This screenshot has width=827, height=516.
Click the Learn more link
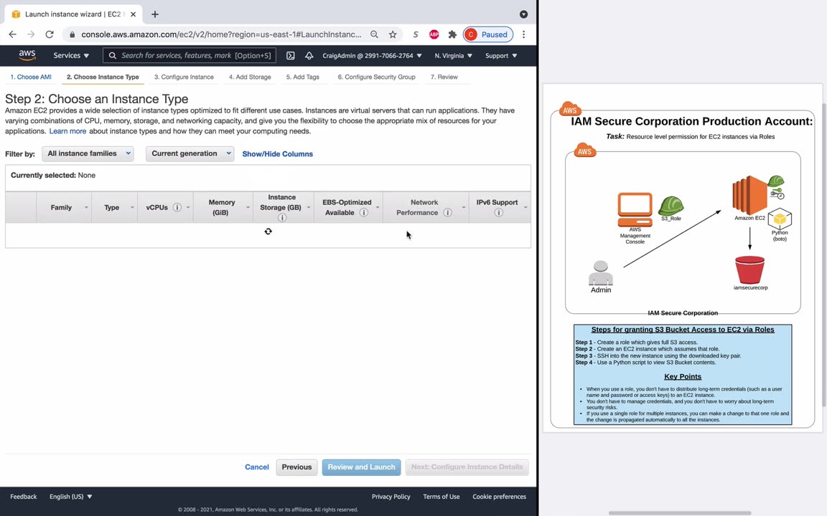coord(67,131)
